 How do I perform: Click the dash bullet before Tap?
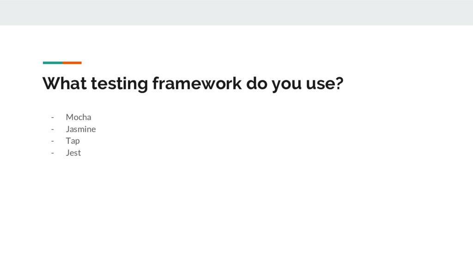click(53, 141)
